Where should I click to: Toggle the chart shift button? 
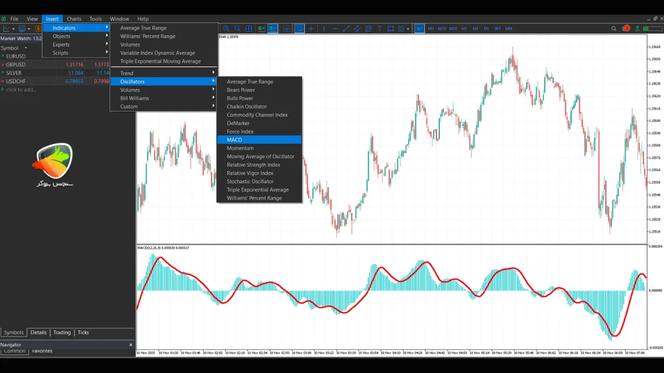(x=273, y=28)
